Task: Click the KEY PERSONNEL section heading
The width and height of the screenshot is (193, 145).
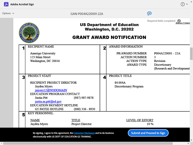Action: tap(40, 113)
